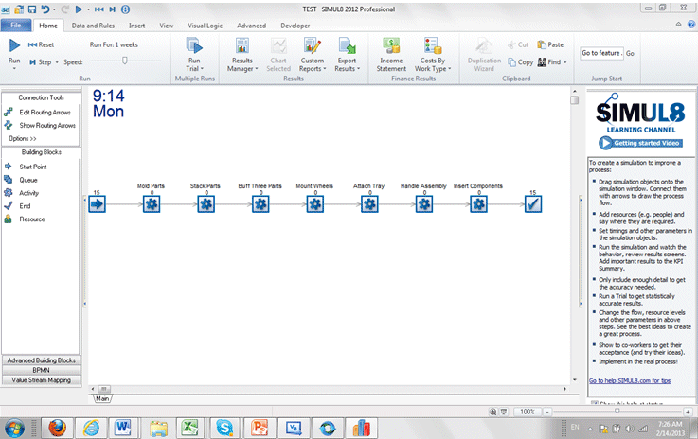Screen dimensions: 698x439
Task: Adjust the Speed slider handle
Action: (x=125, y=61)
